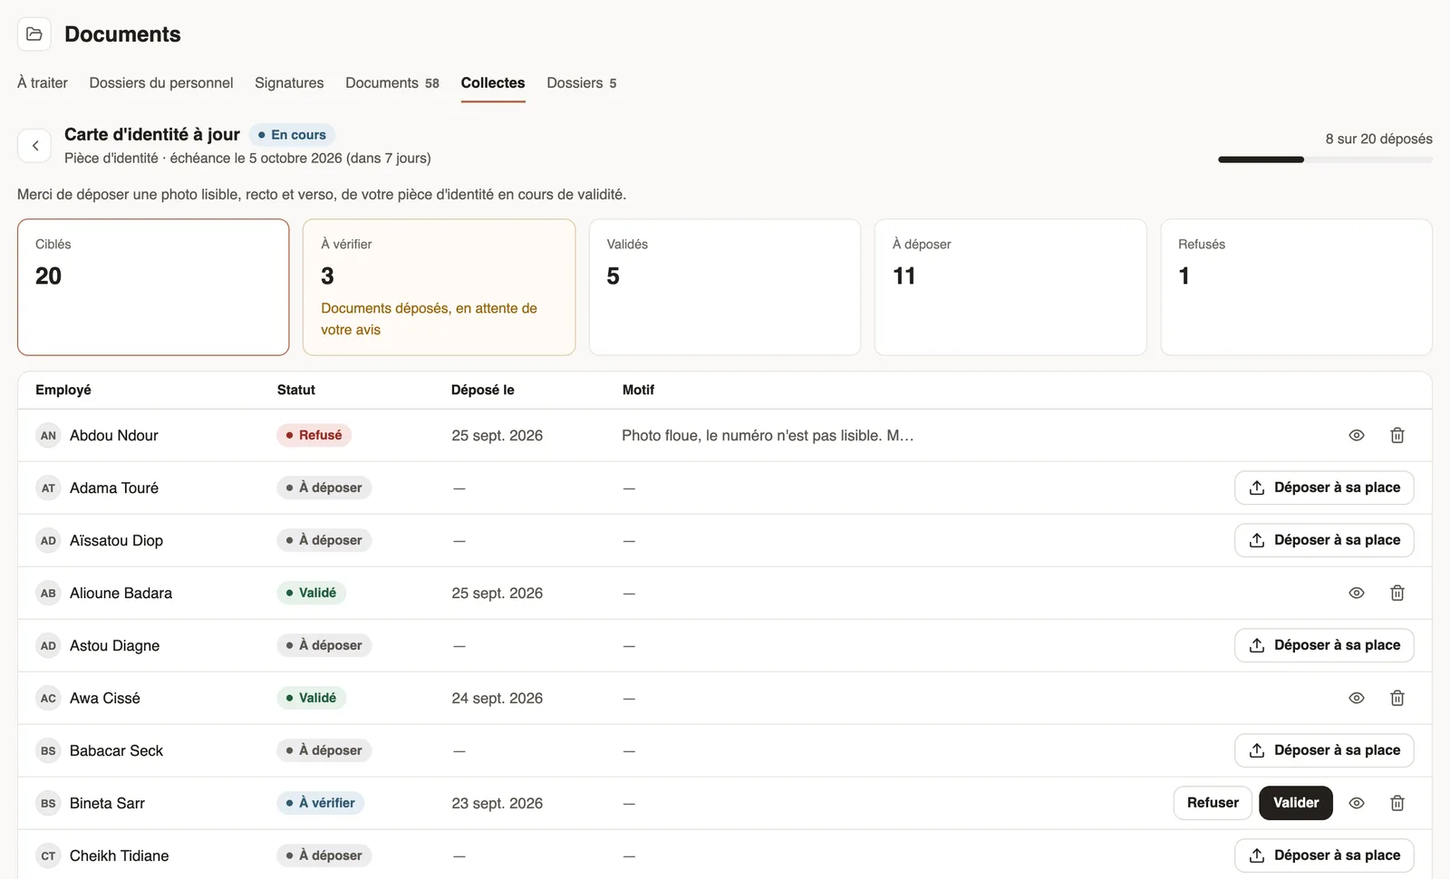View Bineta Sarr's document to verify

1357,803
